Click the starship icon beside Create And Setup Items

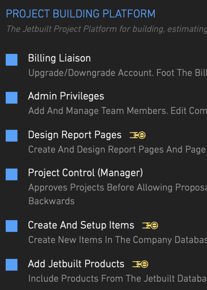click(x=150, y=225)
